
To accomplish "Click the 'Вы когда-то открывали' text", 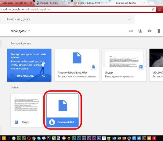I will click(119, 77).
